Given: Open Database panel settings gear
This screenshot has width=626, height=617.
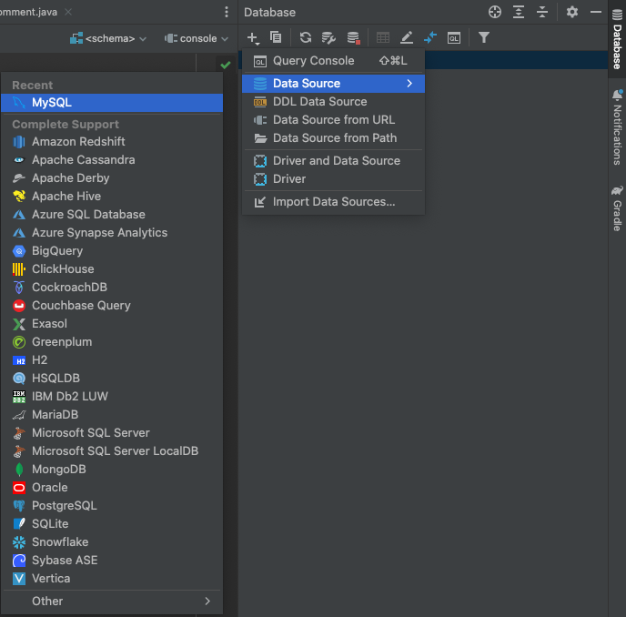Looking at the screenshot, I should click(x=572, y=12).
